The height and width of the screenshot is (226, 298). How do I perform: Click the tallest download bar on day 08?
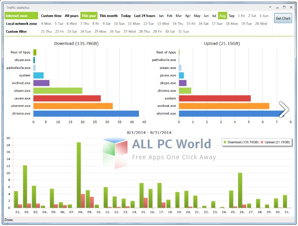click(79, 175)
